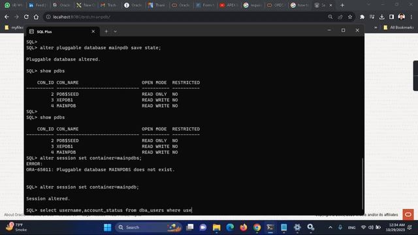Viewport: 418px width, 235px height.
Task: Select the SQL Plus terminal tab
Action: [63, 31]
